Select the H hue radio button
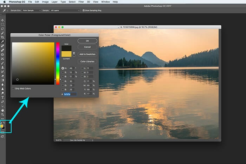 coord(63,68)
